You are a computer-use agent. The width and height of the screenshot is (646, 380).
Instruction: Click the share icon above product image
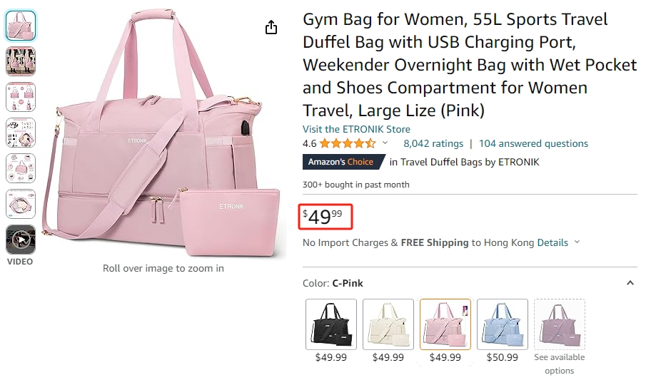click(271, 28)
